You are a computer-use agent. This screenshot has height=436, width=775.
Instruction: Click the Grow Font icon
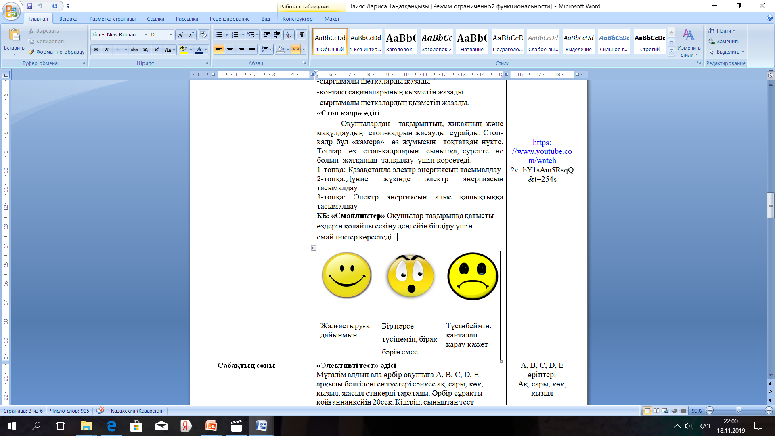tap(180, 35)
